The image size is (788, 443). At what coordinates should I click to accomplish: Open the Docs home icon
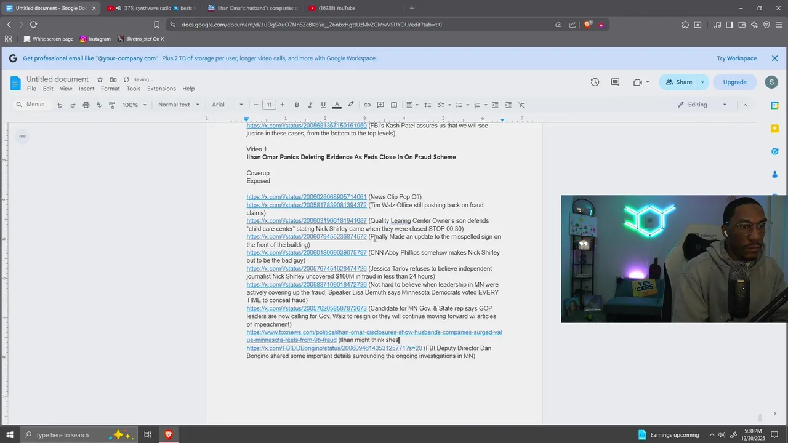point(15,82)
